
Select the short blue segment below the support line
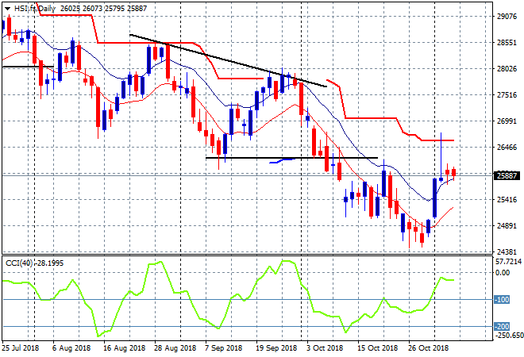(x=283, y=161)
